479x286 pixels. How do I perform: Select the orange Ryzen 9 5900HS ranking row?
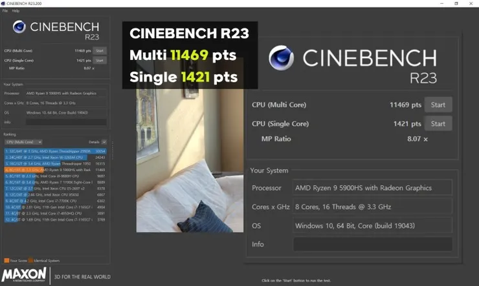click(x=55, y=170)
